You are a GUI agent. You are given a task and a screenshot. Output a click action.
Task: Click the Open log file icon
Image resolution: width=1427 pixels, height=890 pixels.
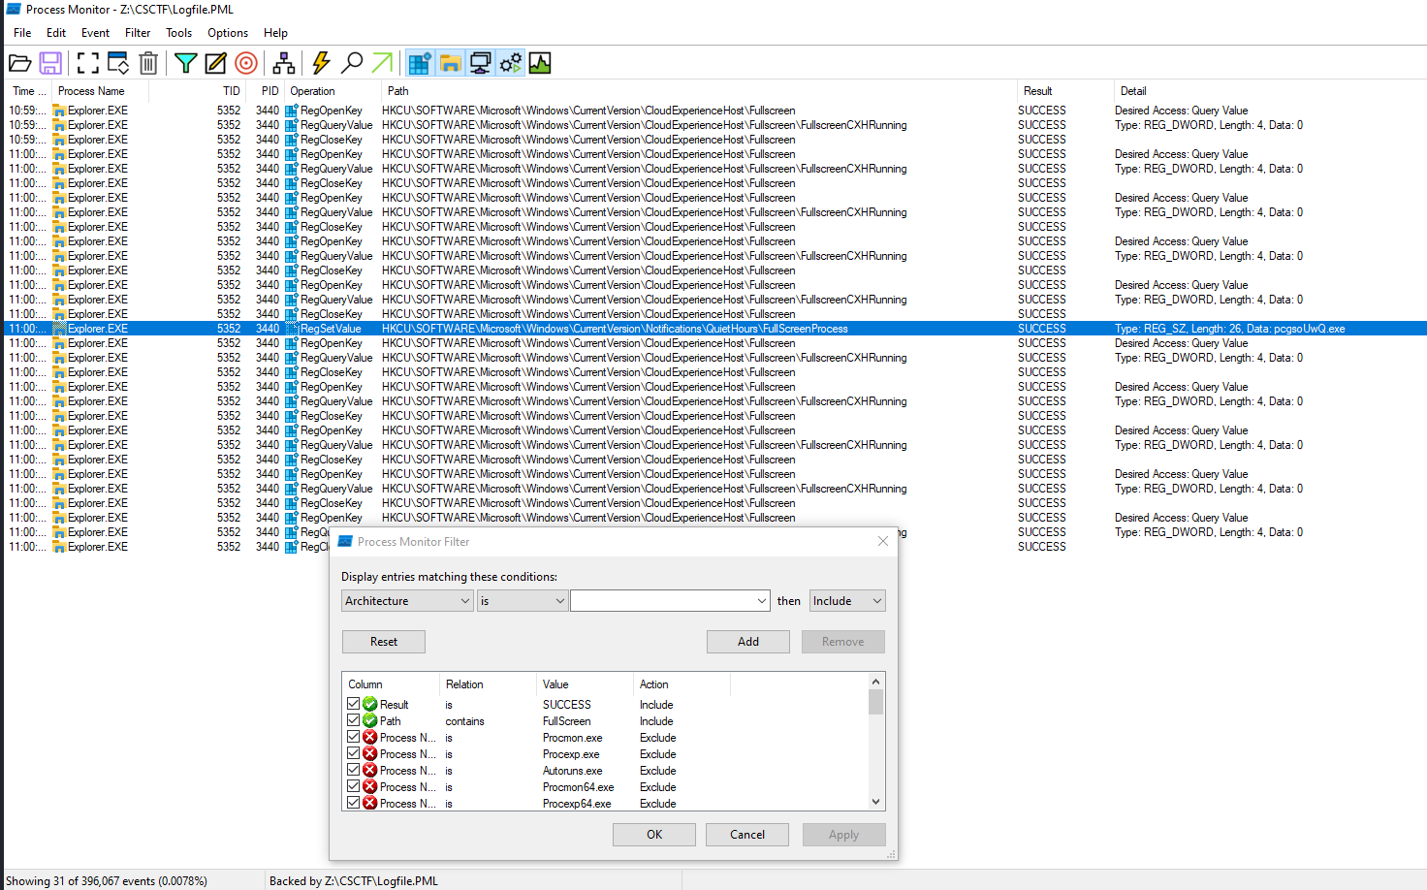[19, 64]
